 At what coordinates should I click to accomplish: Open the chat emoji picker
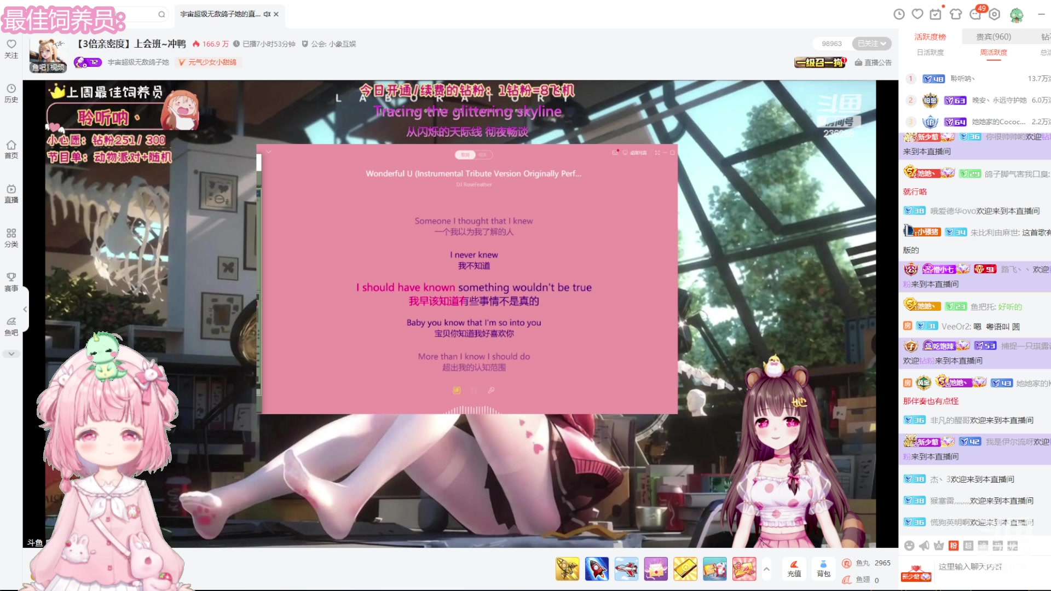coord(909,546)
